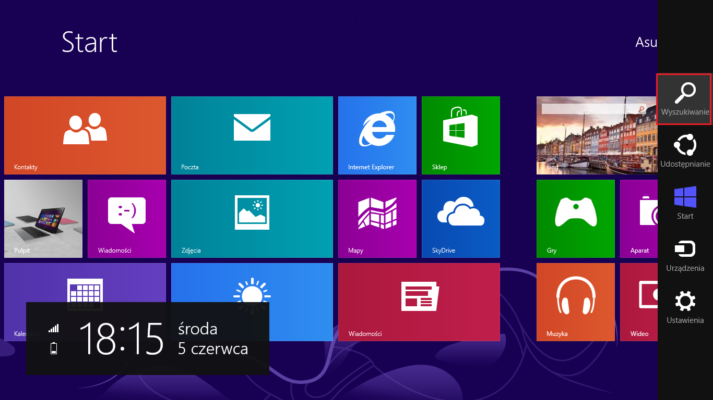
Task: Click the search box on Bing tile
Action: tap(593, 109)
